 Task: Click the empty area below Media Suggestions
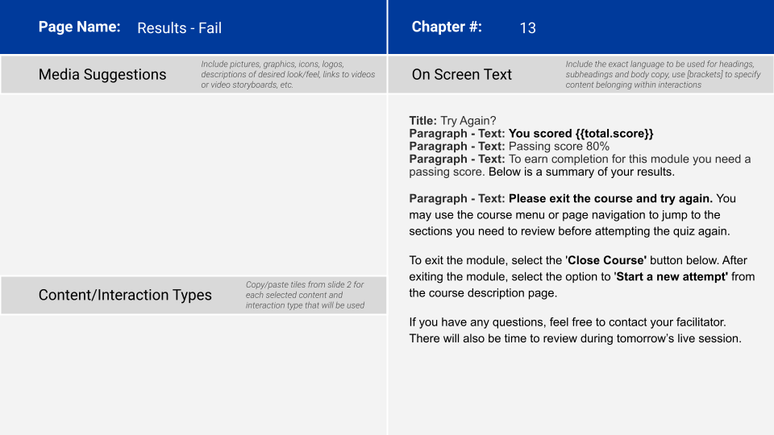[x=193, y=184]
